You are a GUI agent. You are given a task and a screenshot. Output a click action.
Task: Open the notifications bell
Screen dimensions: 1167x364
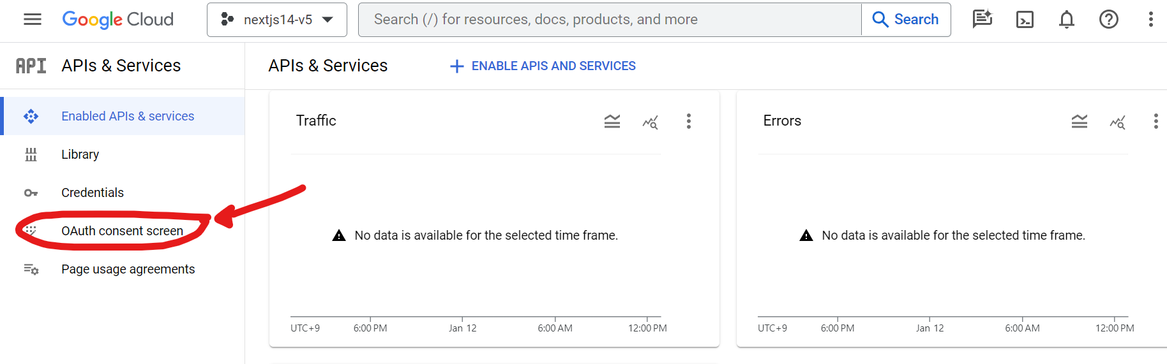pos(1067,20)
